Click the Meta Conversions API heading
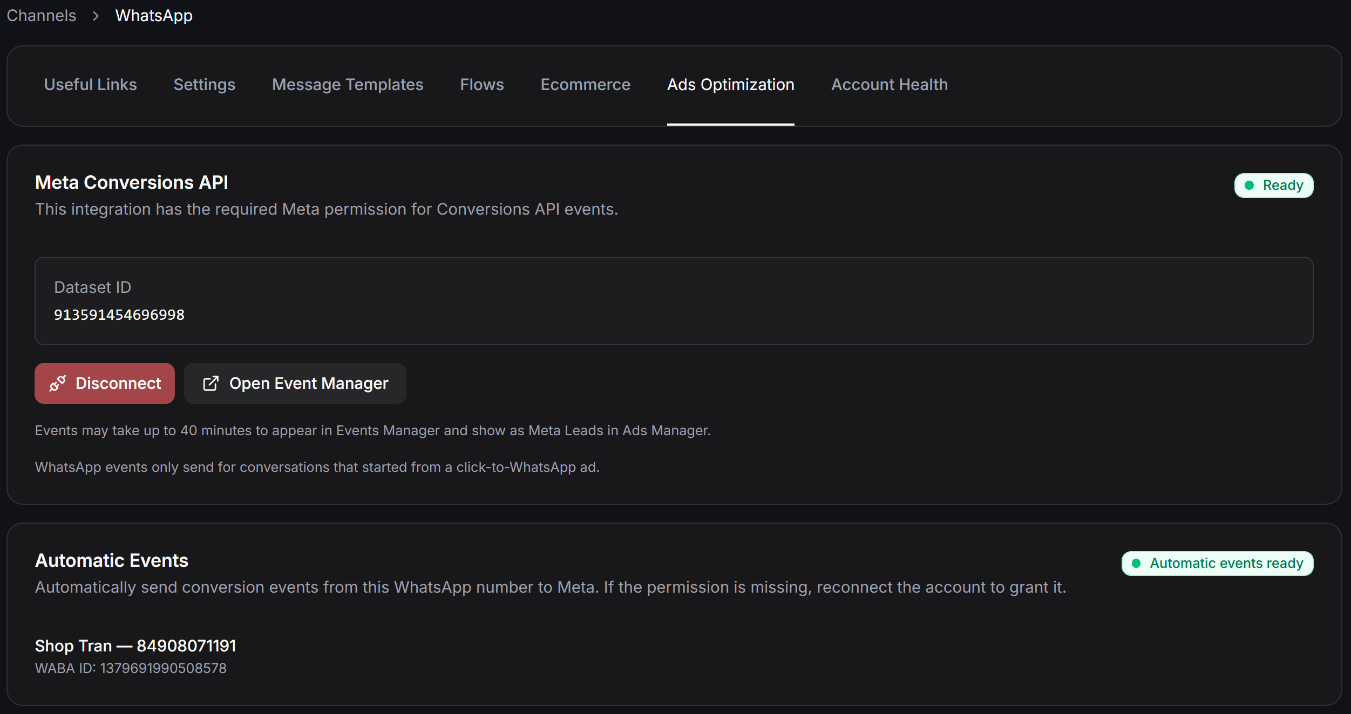This screenshot has width=1351, height=714. [132, 182]
